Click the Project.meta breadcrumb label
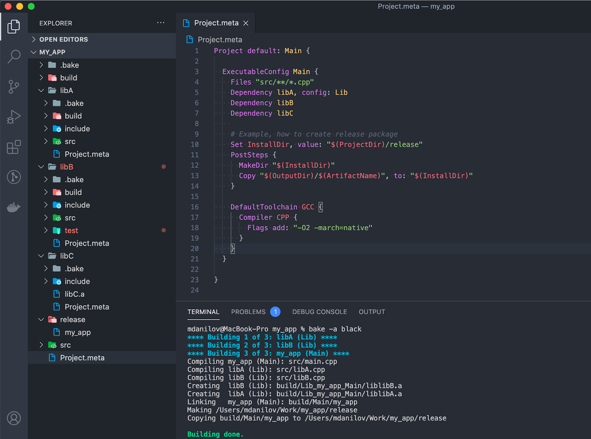 point(220,40)
